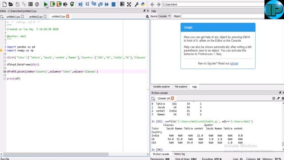Open the File explorer tab

point(181,87)
